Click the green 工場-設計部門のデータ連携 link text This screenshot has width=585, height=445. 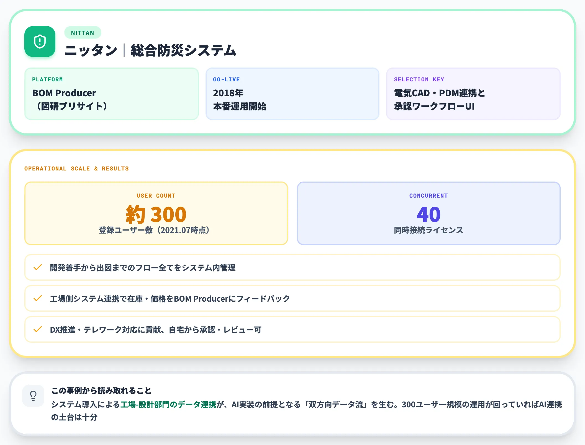pos(168,405)
